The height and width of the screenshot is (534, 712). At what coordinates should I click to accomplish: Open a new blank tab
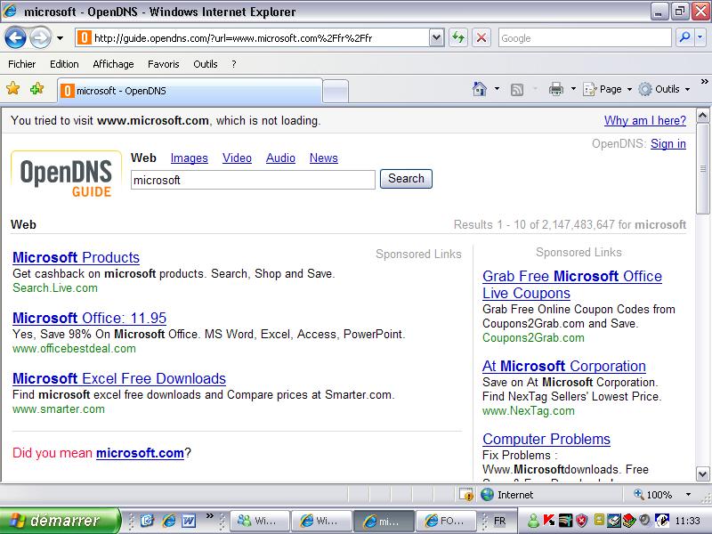pyautogui.click(x=336, y=91)
